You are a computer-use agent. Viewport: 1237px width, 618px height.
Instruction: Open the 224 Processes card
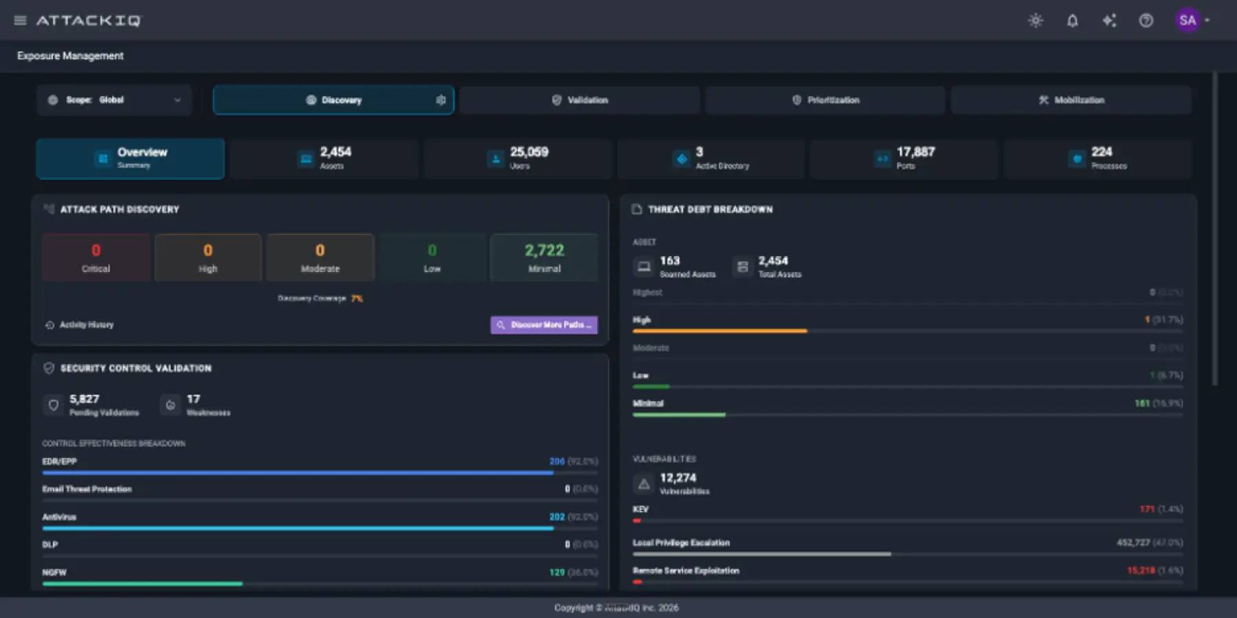(x=1097, y=159)
